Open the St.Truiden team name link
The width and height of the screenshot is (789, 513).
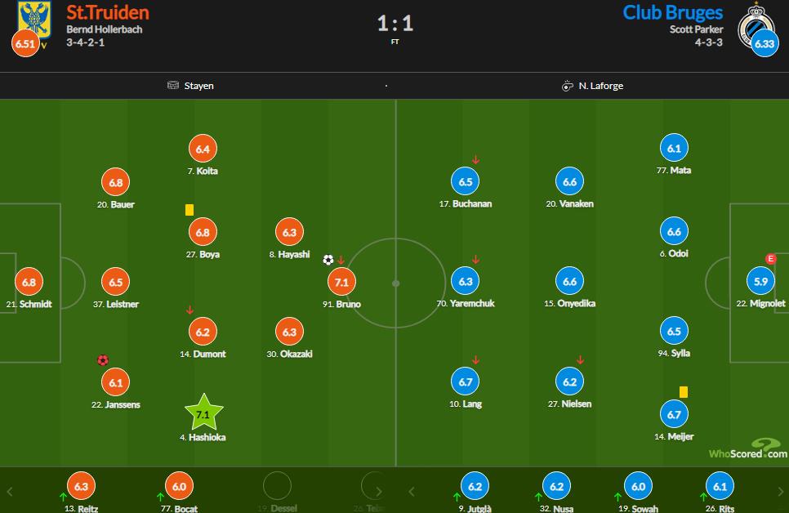click(109, 12)
